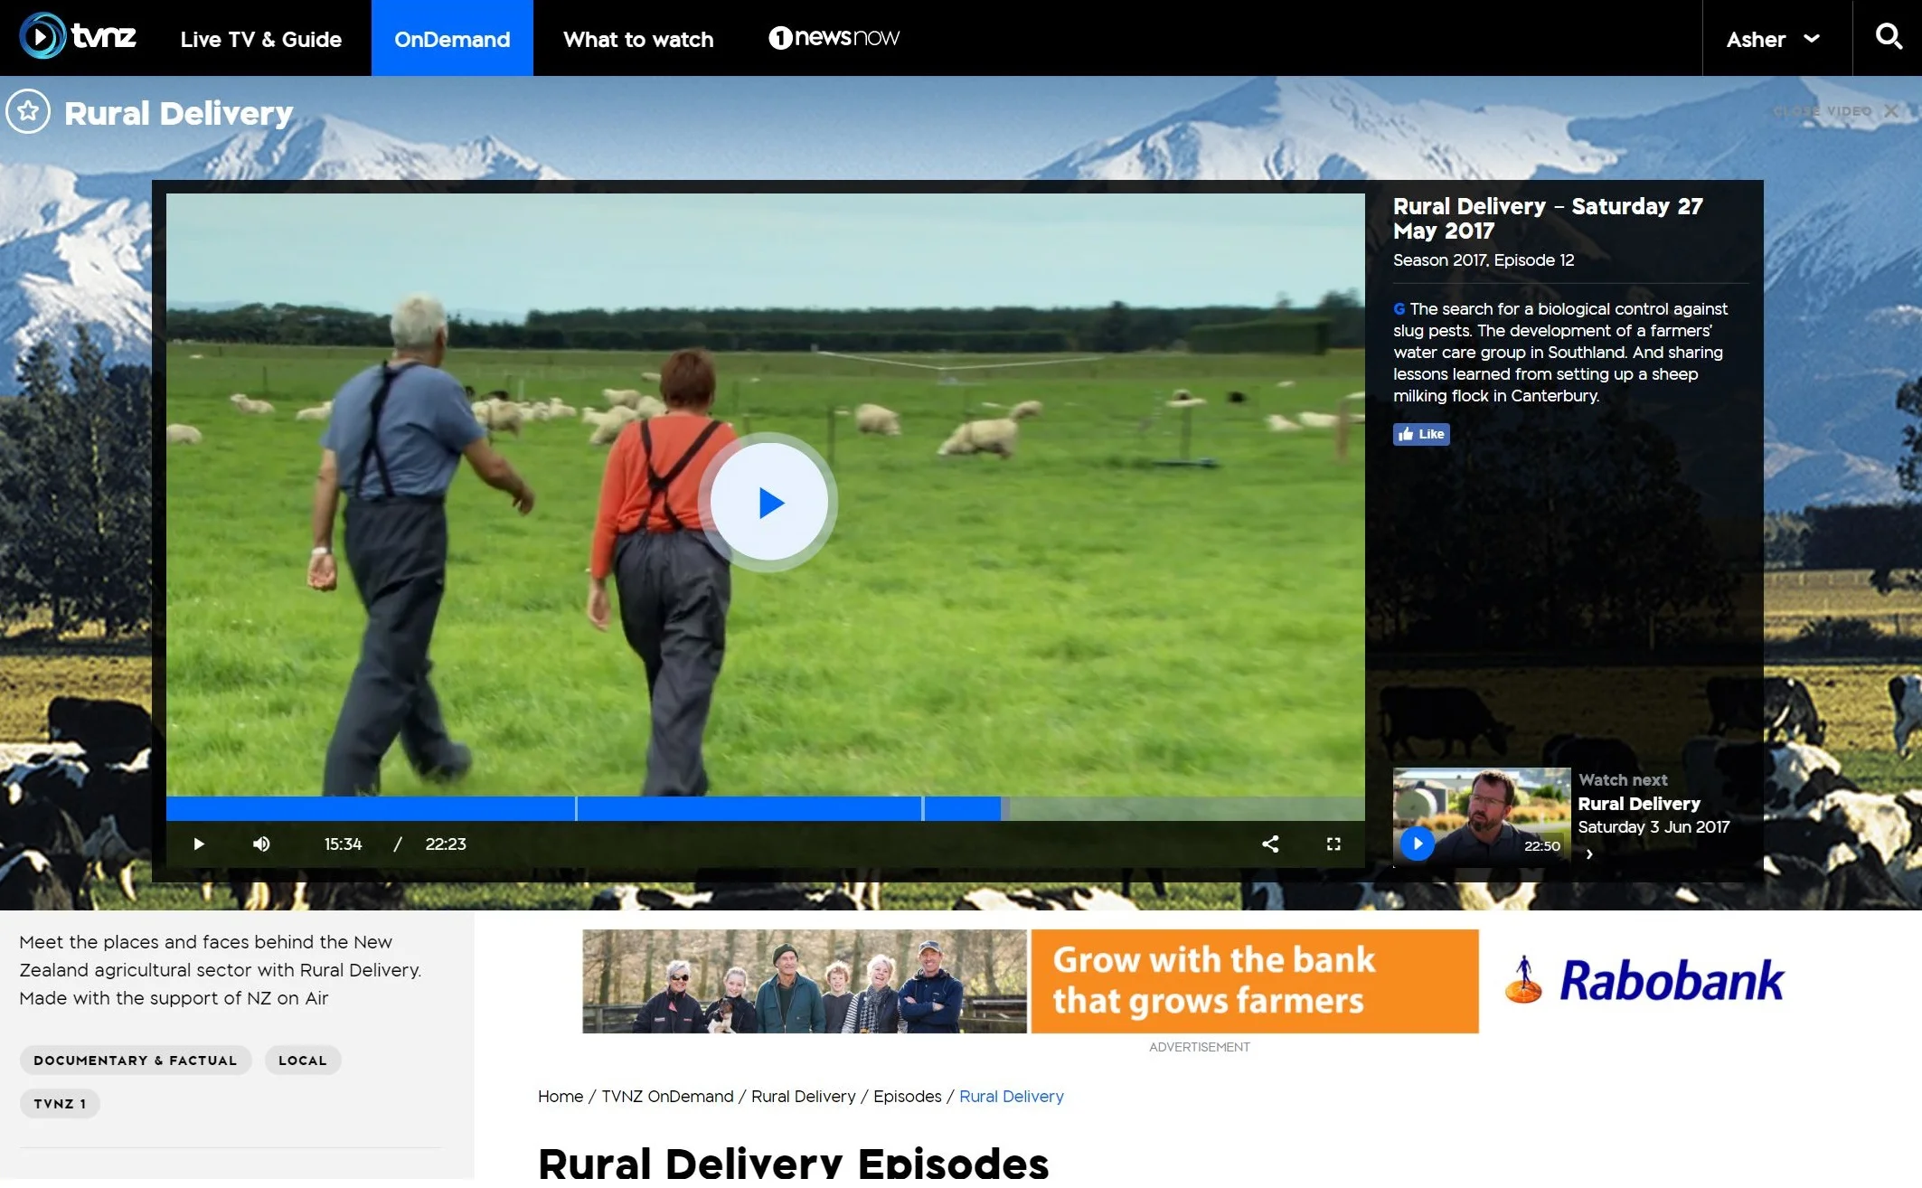The image size is (1922, 1188).
Task: Enter fullscreen mode icon
Action: (x=1333, y=844)
